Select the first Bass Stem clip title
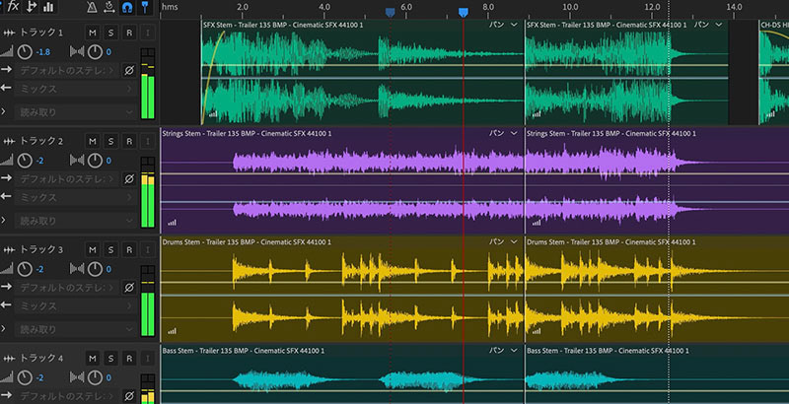 click(x=244, y=350)
